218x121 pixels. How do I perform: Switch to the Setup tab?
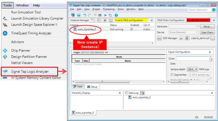[92, 87]
